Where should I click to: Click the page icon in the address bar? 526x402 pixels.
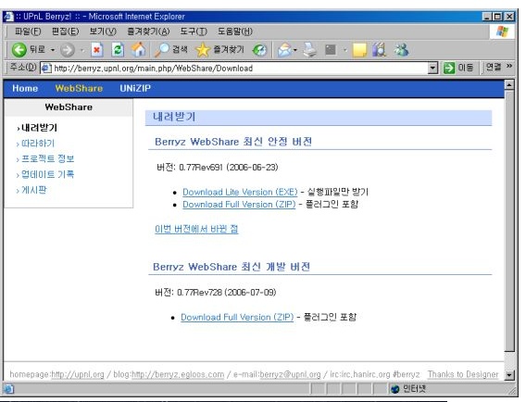[x=46, y=69]
